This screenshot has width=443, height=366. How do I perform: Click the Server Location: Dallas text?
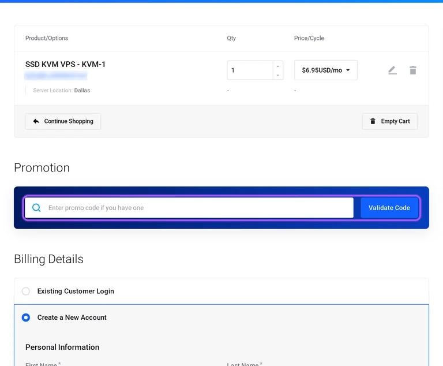tap(62, 91)
